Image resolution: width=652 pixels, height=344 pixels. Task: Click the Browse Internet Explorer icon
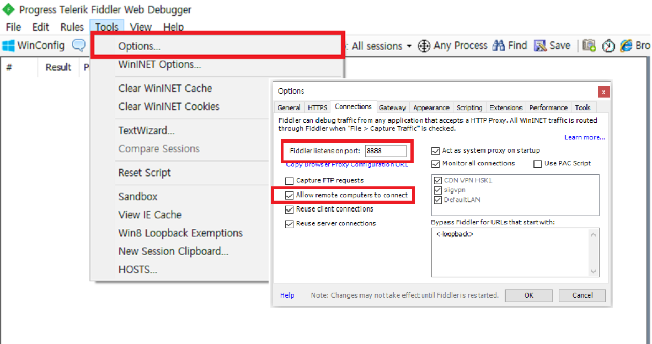click(626, 45)
